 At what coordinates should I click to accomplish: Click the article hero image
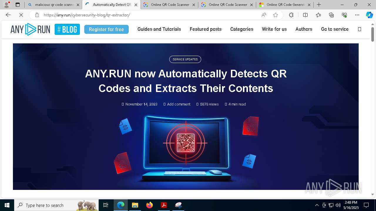(186, 117)
